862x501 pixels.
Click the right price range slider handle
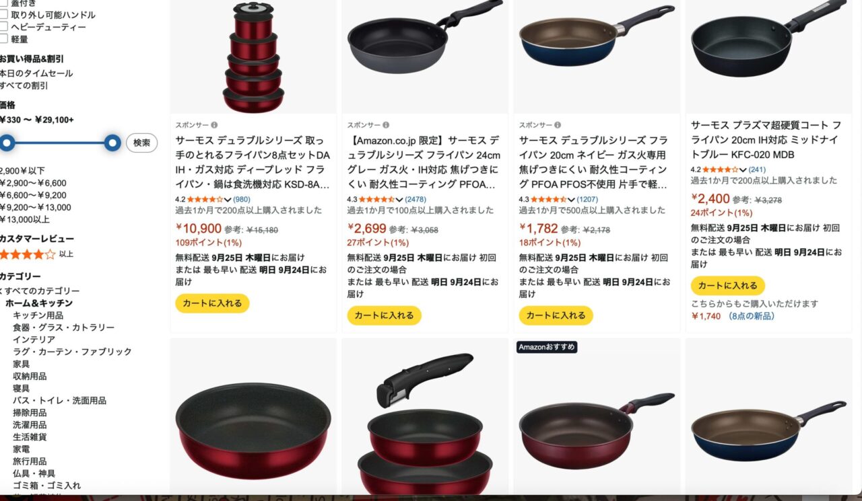coord(112,143)
